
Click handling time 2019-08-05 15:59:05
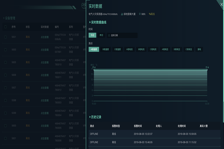tap(187, 134)
